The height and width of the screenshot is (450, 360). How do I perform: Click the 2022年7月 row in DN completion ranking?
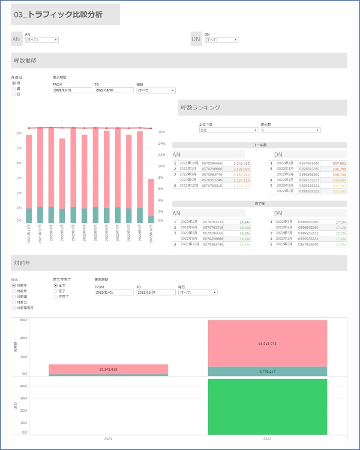click(x=308, y=233)
